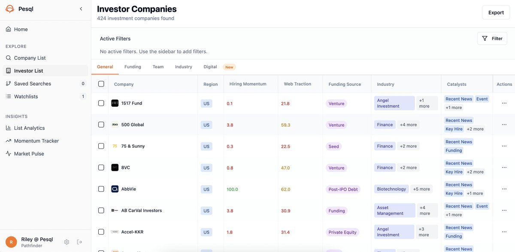This screenshot has height=252, width=515.
Task: Click the Company List search icon
Action: pyautogui.click(x=9, y=58)
